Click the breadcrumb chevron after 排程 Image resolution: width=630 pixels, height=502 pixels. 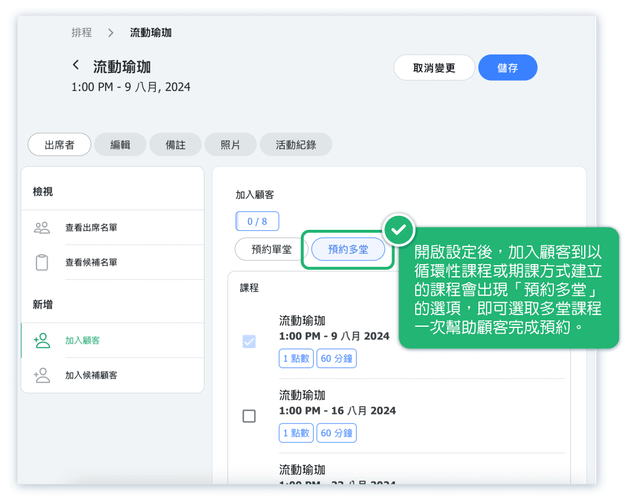pos(111,33)
